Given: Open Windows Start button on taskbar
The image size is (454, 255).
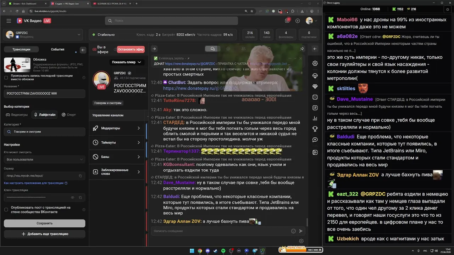Looking at the screenshot, I should (x=192, y=251).
